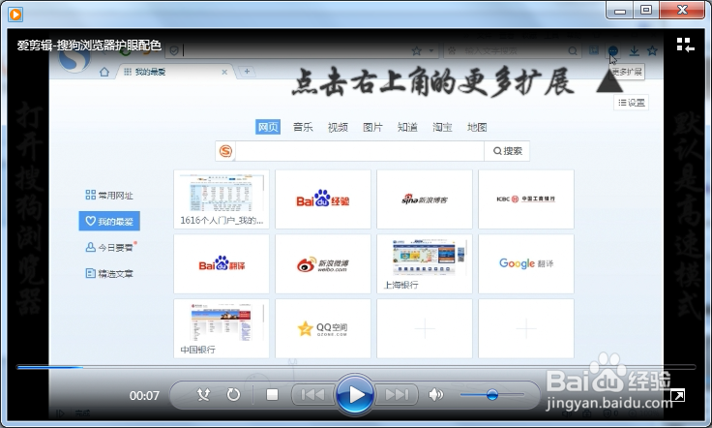Open the 上海银行 thumbnail

coord(425,264)
